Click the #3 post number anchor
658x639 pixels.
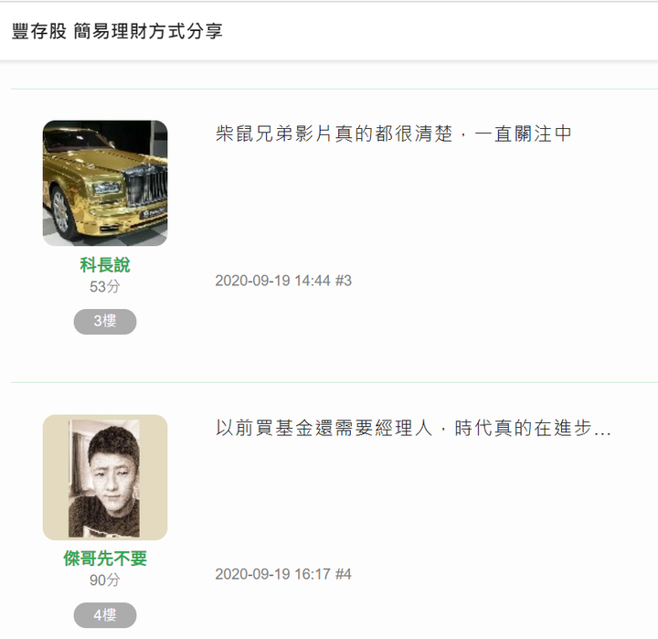344,281
